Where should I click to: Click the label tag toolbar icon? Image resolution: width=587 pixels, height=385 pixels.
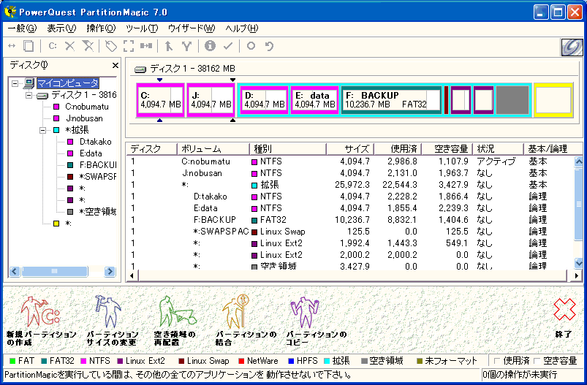pyautogui.click(x=110, y=46)
